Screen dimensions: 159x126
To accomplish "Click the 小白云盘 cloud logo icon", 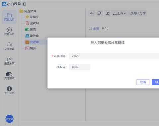I will coord(4,4).
